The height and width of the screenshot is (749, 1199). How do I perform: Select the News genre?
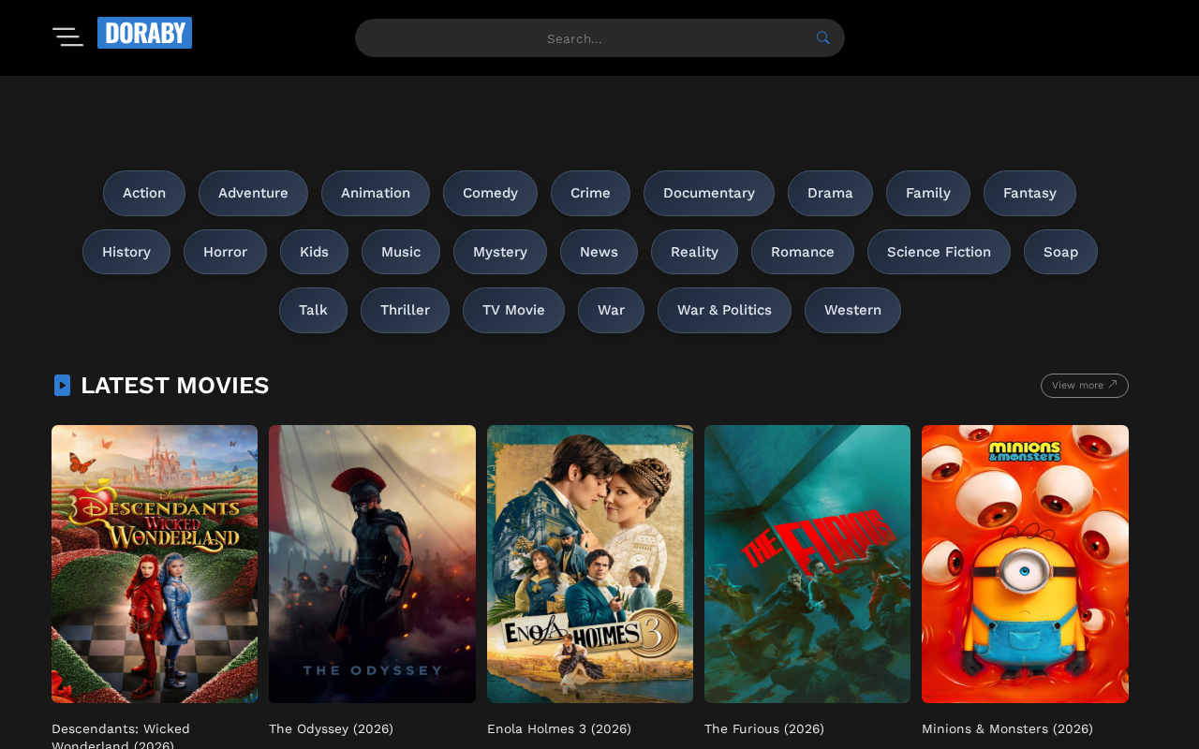599,252
